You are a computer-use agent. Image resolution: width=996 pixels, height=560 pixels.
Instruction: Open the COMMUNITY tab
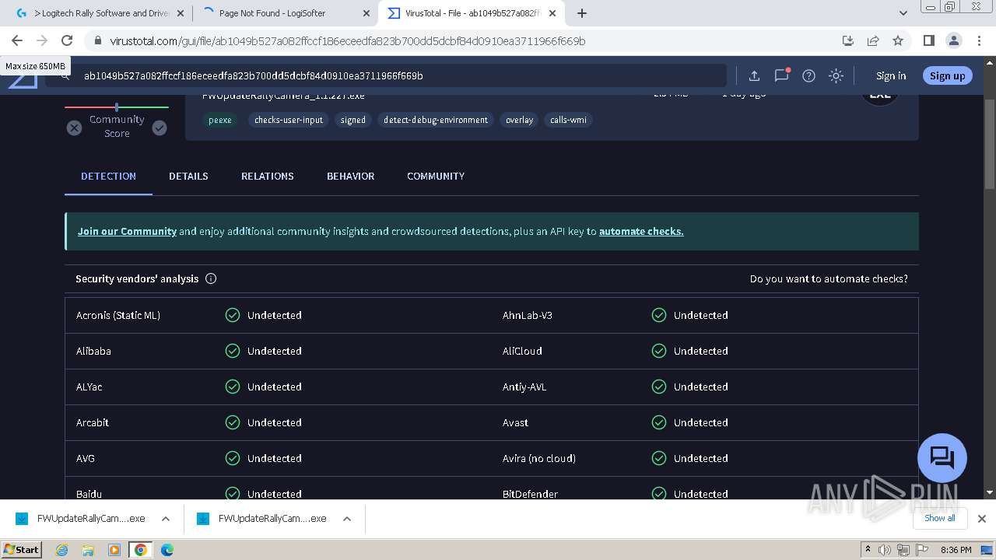(x=436, y=177)
